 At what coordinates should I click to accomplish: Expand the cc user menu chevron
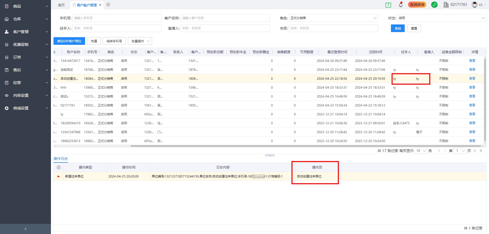[485, 5]
